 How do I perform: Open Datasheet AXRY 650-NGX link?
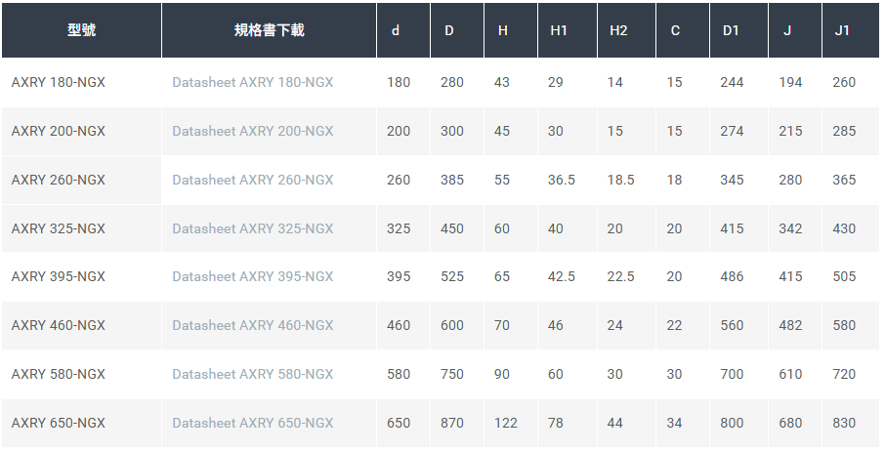[x=252, y=424]
